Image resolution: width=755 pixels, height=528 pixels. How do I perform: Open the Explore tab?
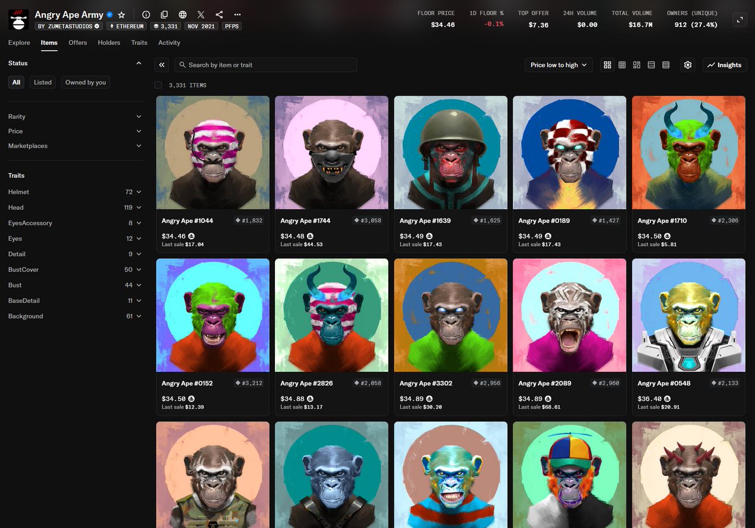19,43
